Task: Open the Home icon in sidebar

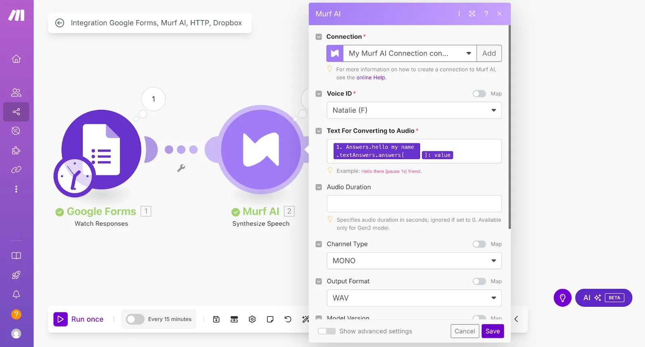Action: coord(16,59)
